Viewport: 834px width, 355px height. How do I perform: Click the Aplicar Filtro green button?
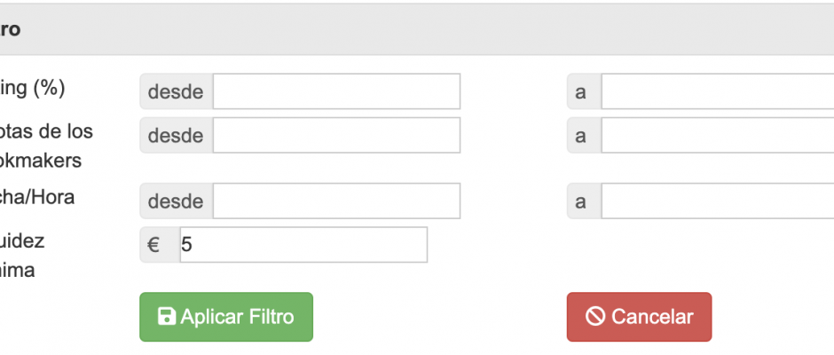click(226, 317)
